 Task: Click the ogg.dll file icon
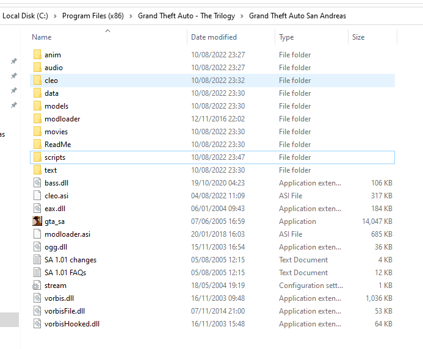coord(37,246)
